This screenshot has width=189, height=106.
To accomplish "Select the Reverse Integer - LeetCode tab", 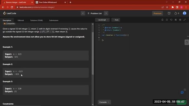I will point(18,2).
